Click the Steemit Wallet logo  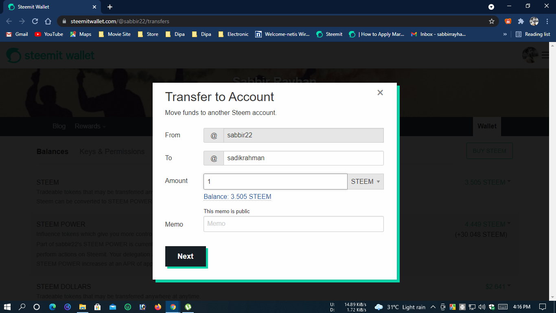[50, 55]
